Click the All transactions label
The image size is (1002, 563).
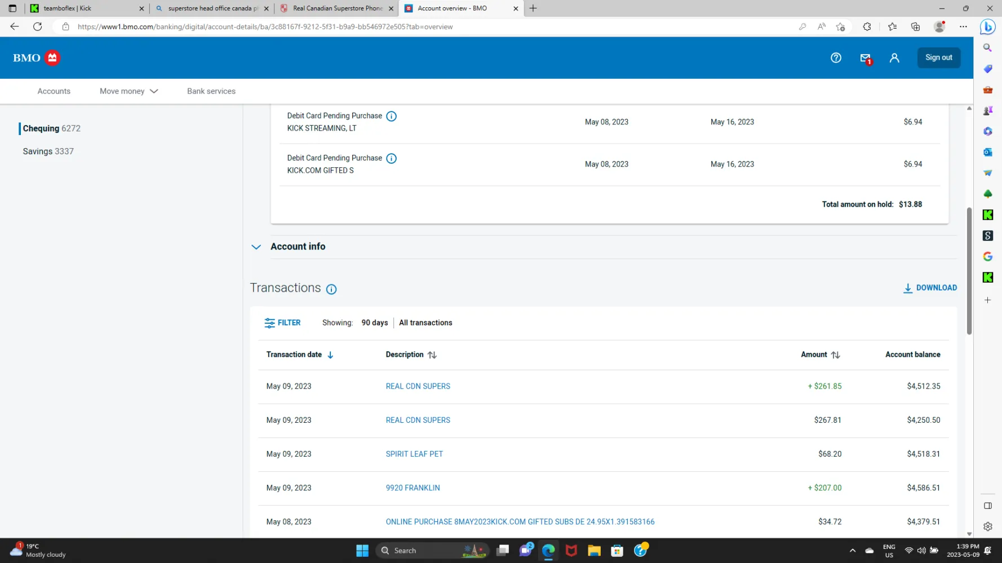[x=425, y=323]
